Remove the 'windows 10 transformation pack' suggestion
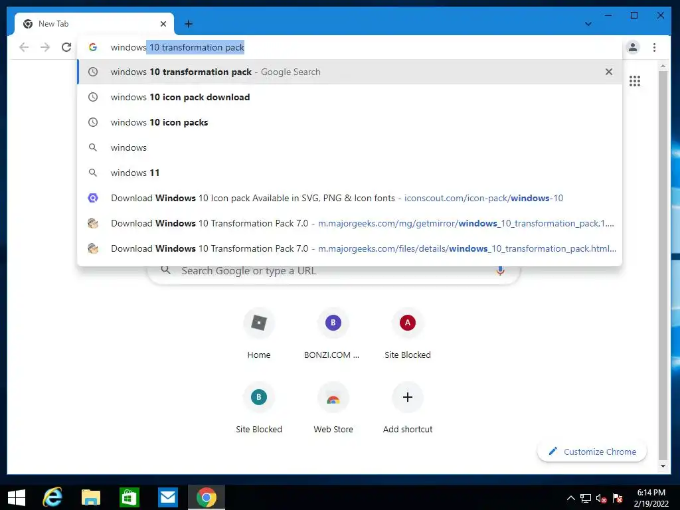Image resolution: width=680 pixels, height=510 pixels. pyautogui.click(x=609, y=72)
